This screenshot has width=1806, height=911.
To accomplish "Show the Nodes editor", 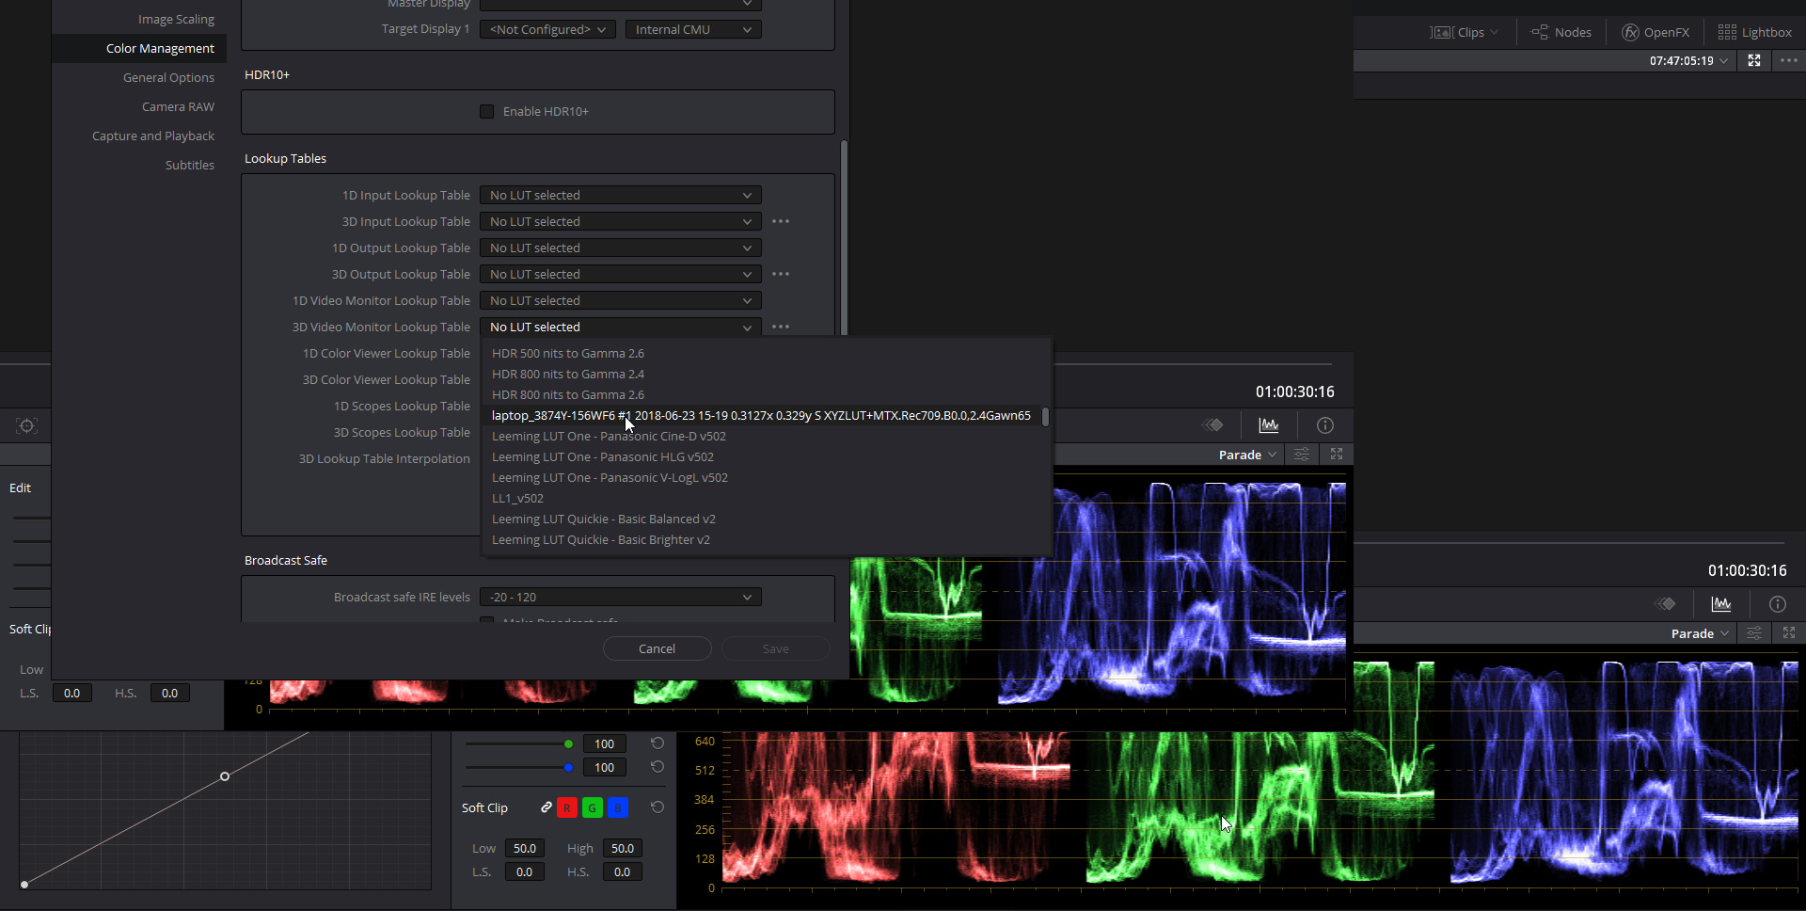I will (1561, 32).
